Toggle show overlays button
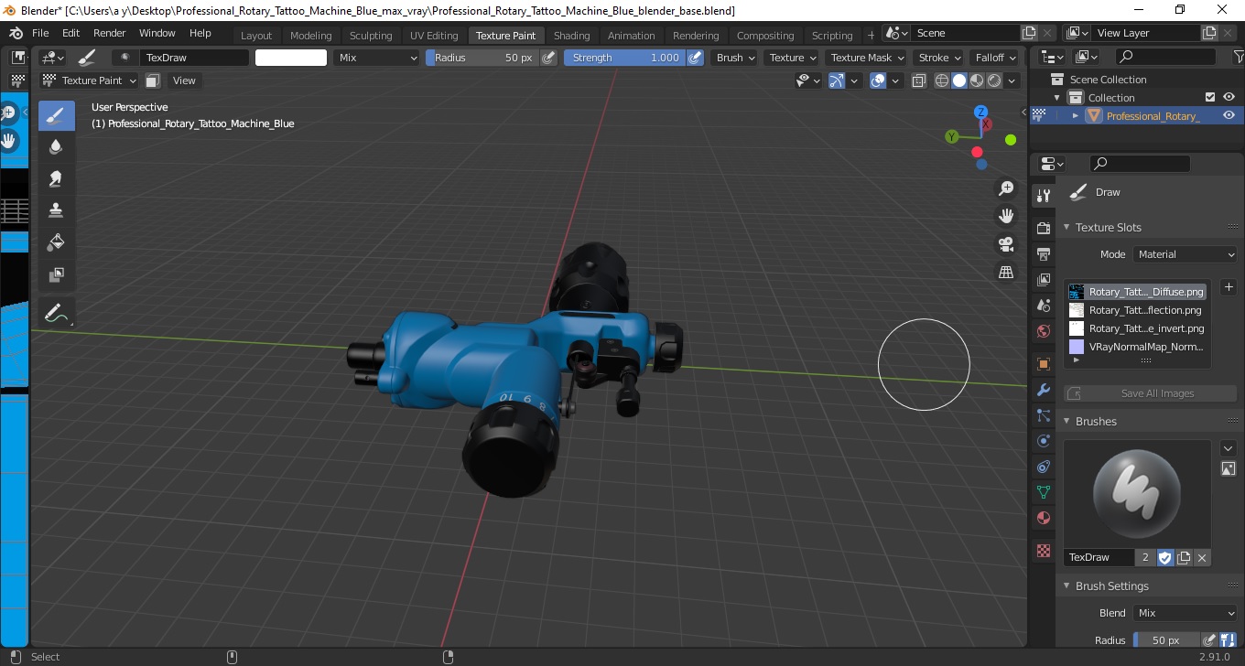1245x666 pixels. [878, 81]
